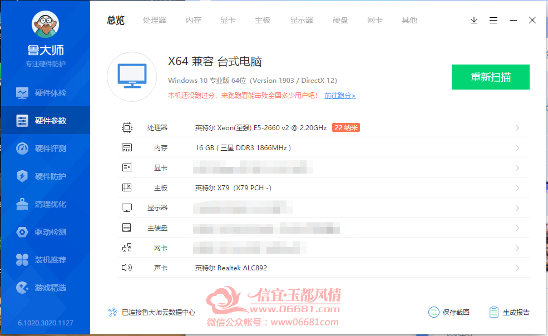Click the 声卡 speaker icon

127,268
